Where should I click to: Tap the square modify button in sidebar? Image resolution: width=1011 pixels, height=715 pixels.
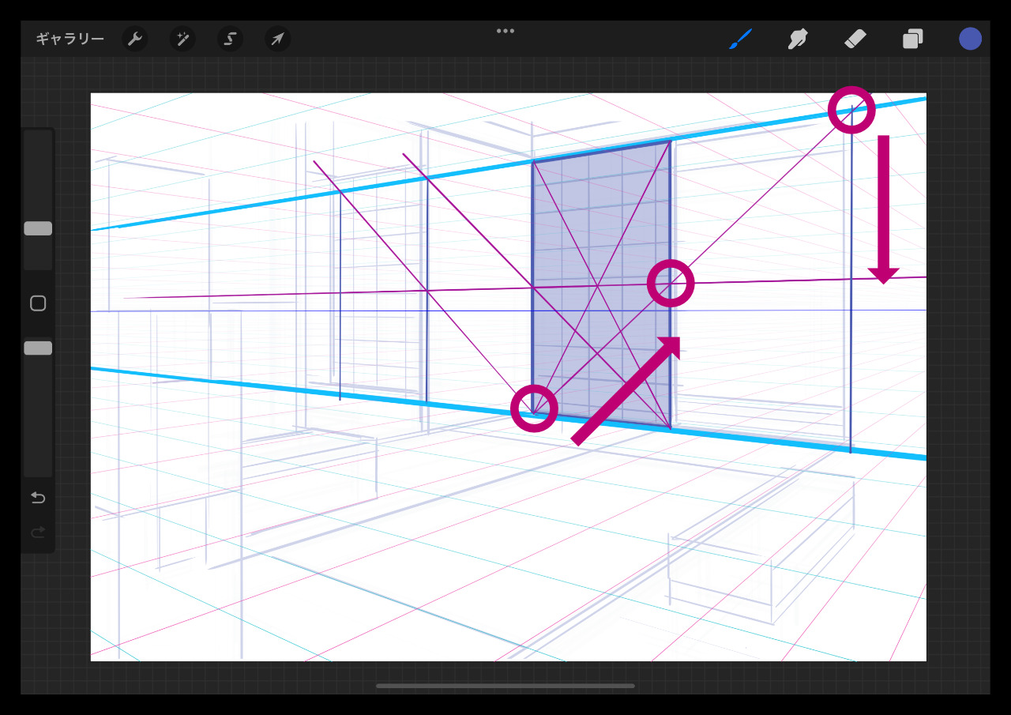(38, 303)
